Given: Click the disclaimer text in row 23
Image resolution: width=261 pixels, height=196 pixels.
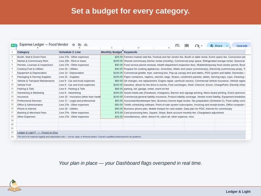Looking at the screenshot, I should point(79,137).
